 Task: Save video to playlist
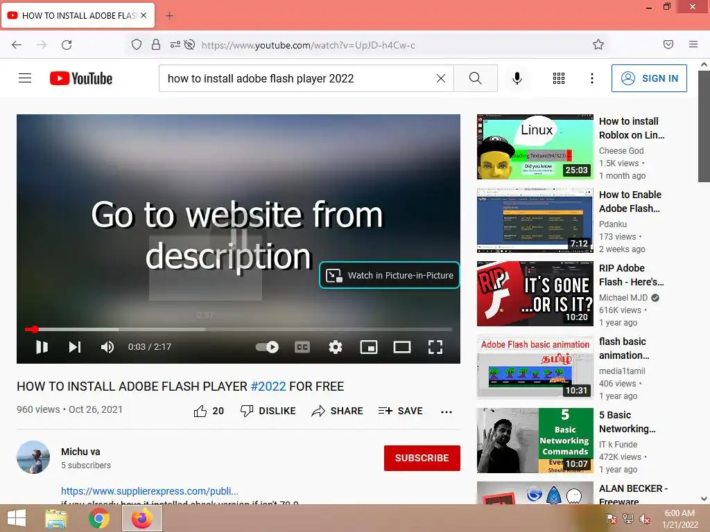coord(400,411)
